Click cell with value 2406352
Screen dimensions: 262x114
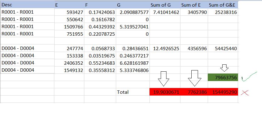[x=69, y=63]
